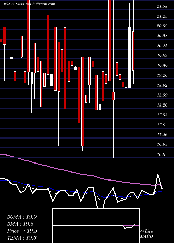Click the ns1.bullkhan.com watermark link text
Viewport: 174px width, 243px height.
(40, 4)
